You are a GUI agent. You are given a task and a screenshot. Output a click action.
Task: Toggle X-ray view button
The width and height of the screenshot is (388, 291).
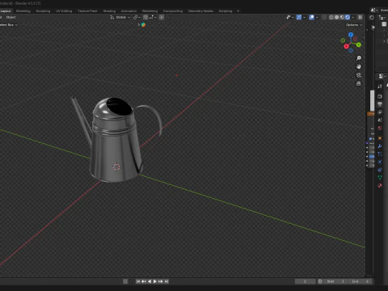(x=324, y=17)
